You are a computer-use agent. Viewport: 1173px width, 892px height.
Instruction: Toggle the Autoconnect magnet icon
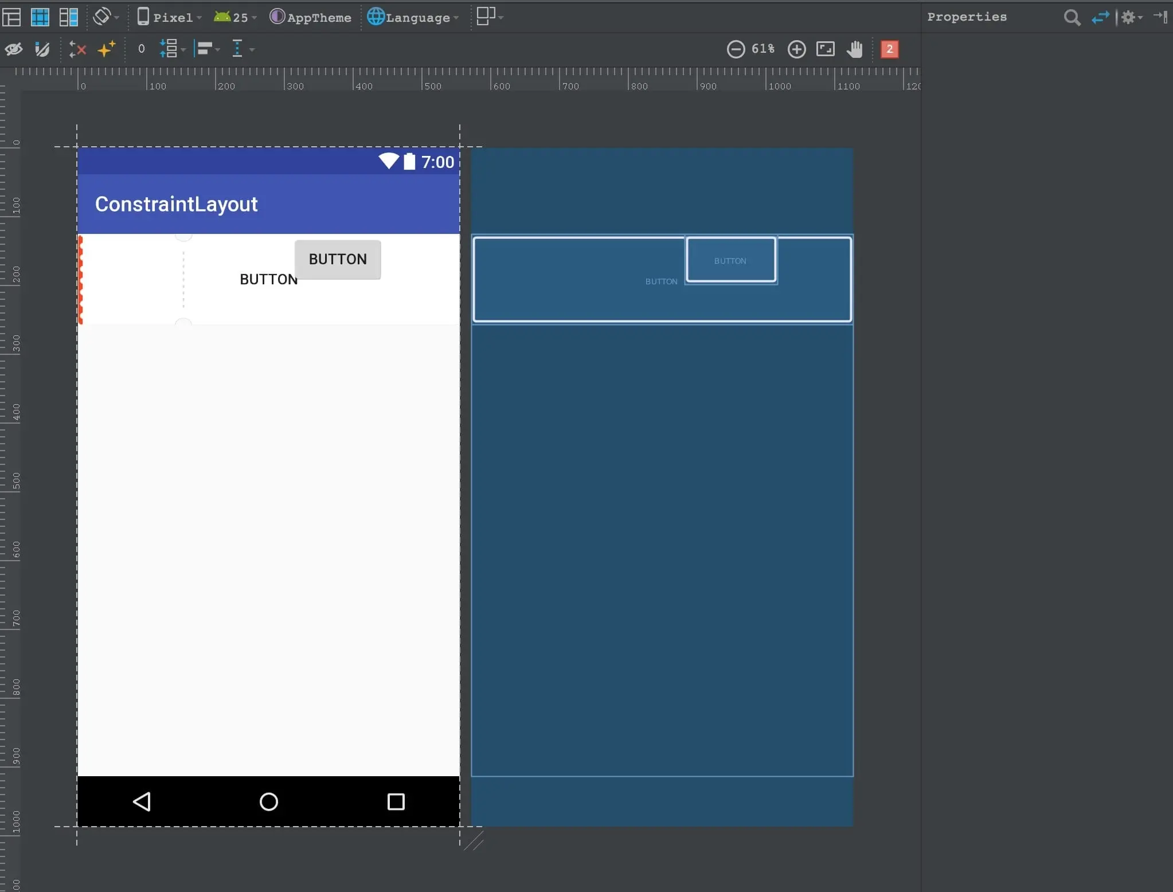42,49
